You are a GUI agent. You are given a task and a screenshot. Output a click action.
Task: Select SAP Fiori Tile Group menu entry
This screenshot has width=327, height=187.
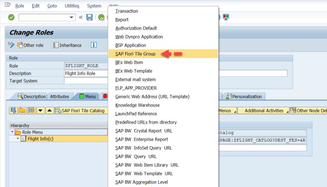click(135, 54)
